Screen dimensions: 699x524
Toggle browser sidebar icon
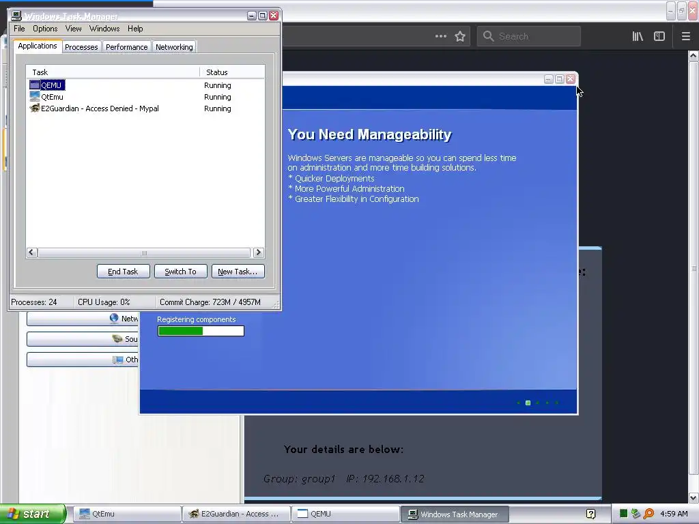[659, 36]
